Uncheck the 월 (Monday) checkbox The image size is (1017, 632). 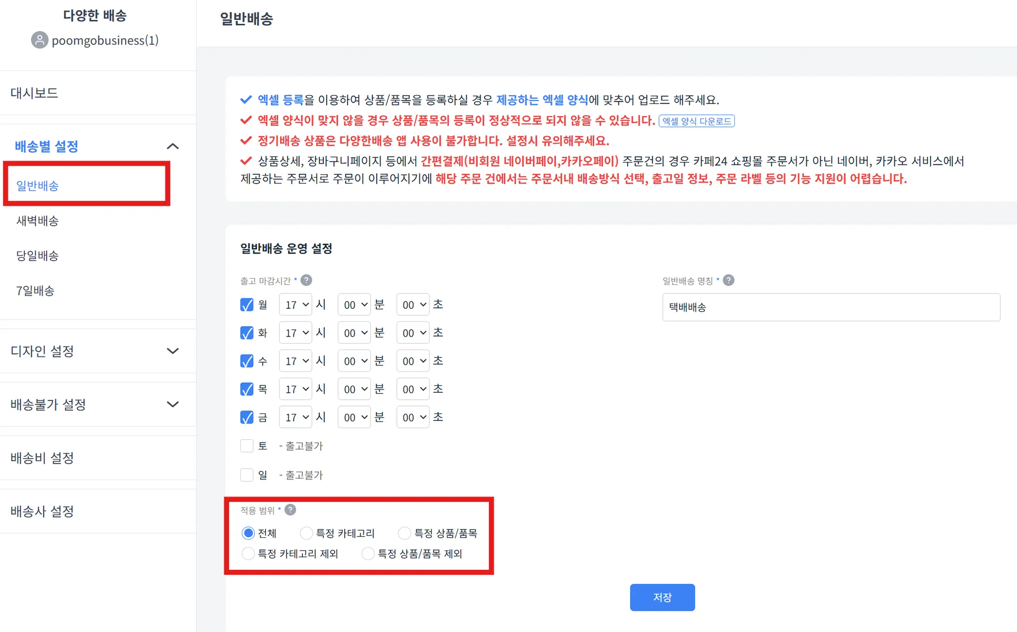pyautogui.click(x=247, y=304)
